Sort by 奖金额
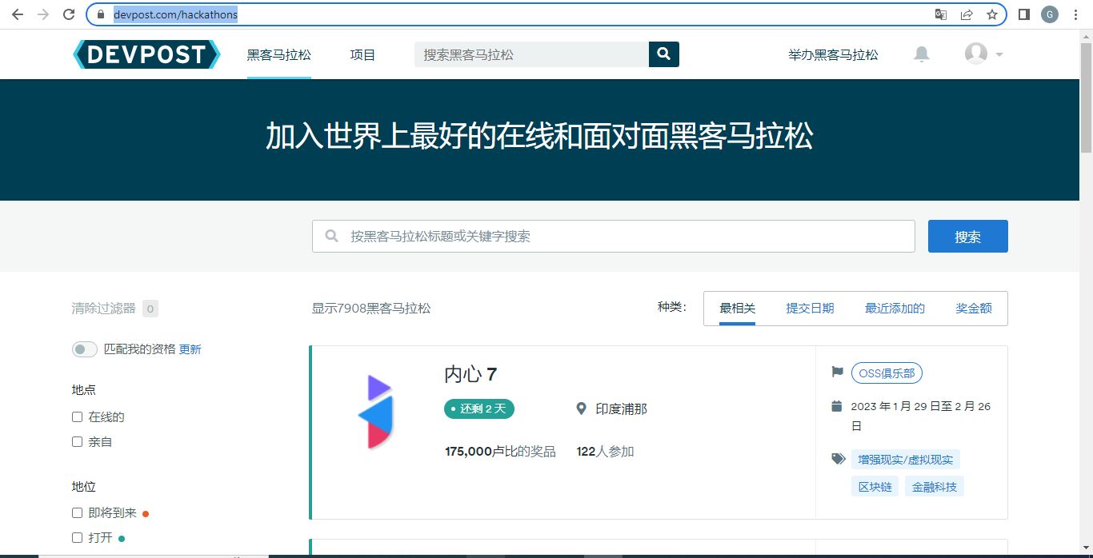1093x558 pixels. [974, 309]
